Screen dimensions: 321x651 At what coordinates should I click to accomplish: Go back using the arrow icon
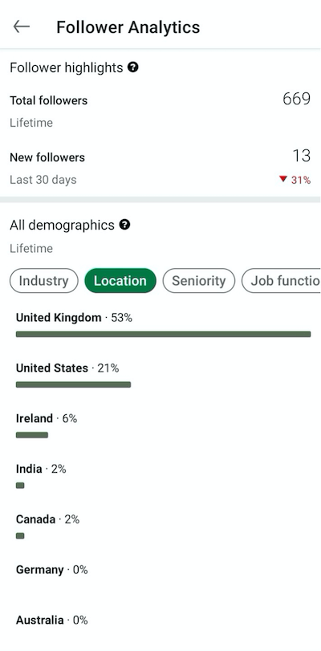pyautogui.click(x=21, y=27)
